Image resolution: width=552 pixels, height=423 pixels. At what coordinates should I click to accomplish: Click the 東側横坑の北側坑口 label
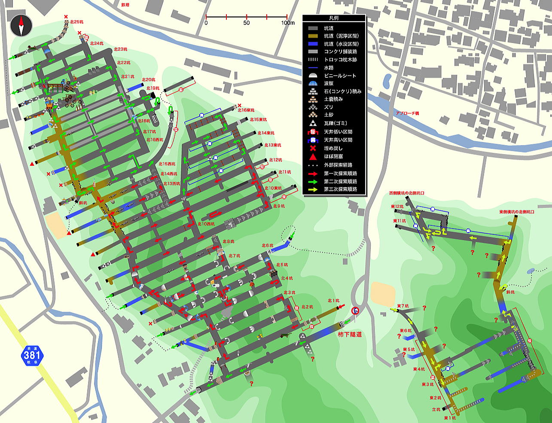coord(516,212)
